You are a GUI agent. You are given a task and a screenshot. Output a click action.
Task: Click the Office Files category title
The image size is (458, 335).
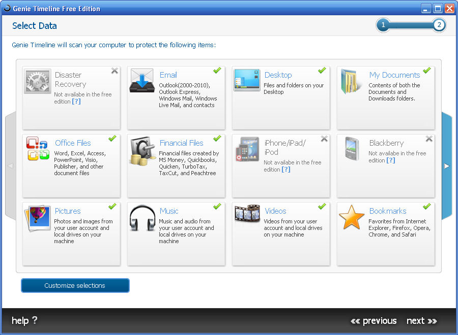(73, 143)
